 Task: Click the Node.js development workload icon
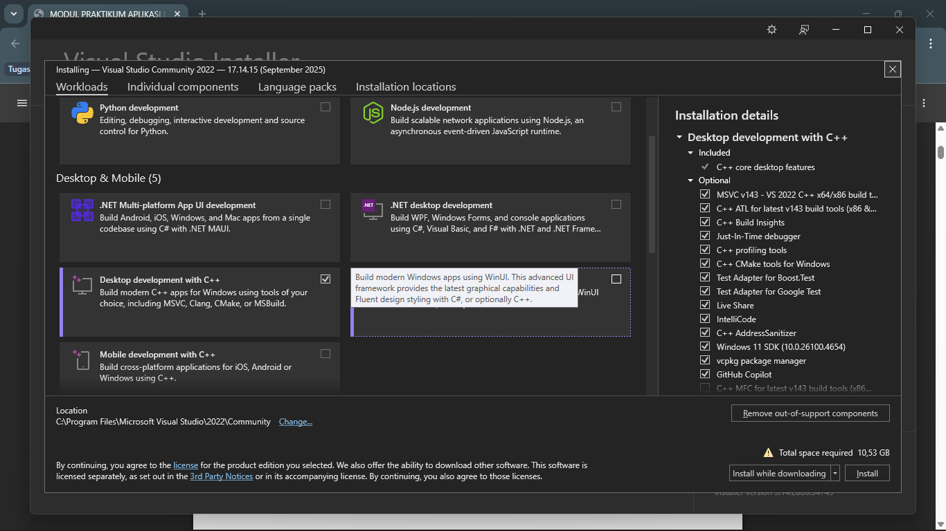[373, 113]
